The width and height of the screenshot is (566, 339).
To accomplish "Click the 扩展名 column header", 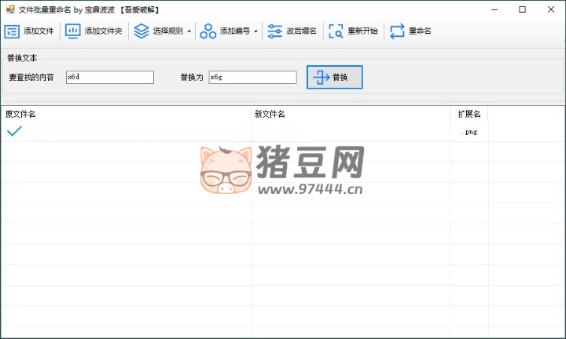I will tap(469, 115).
